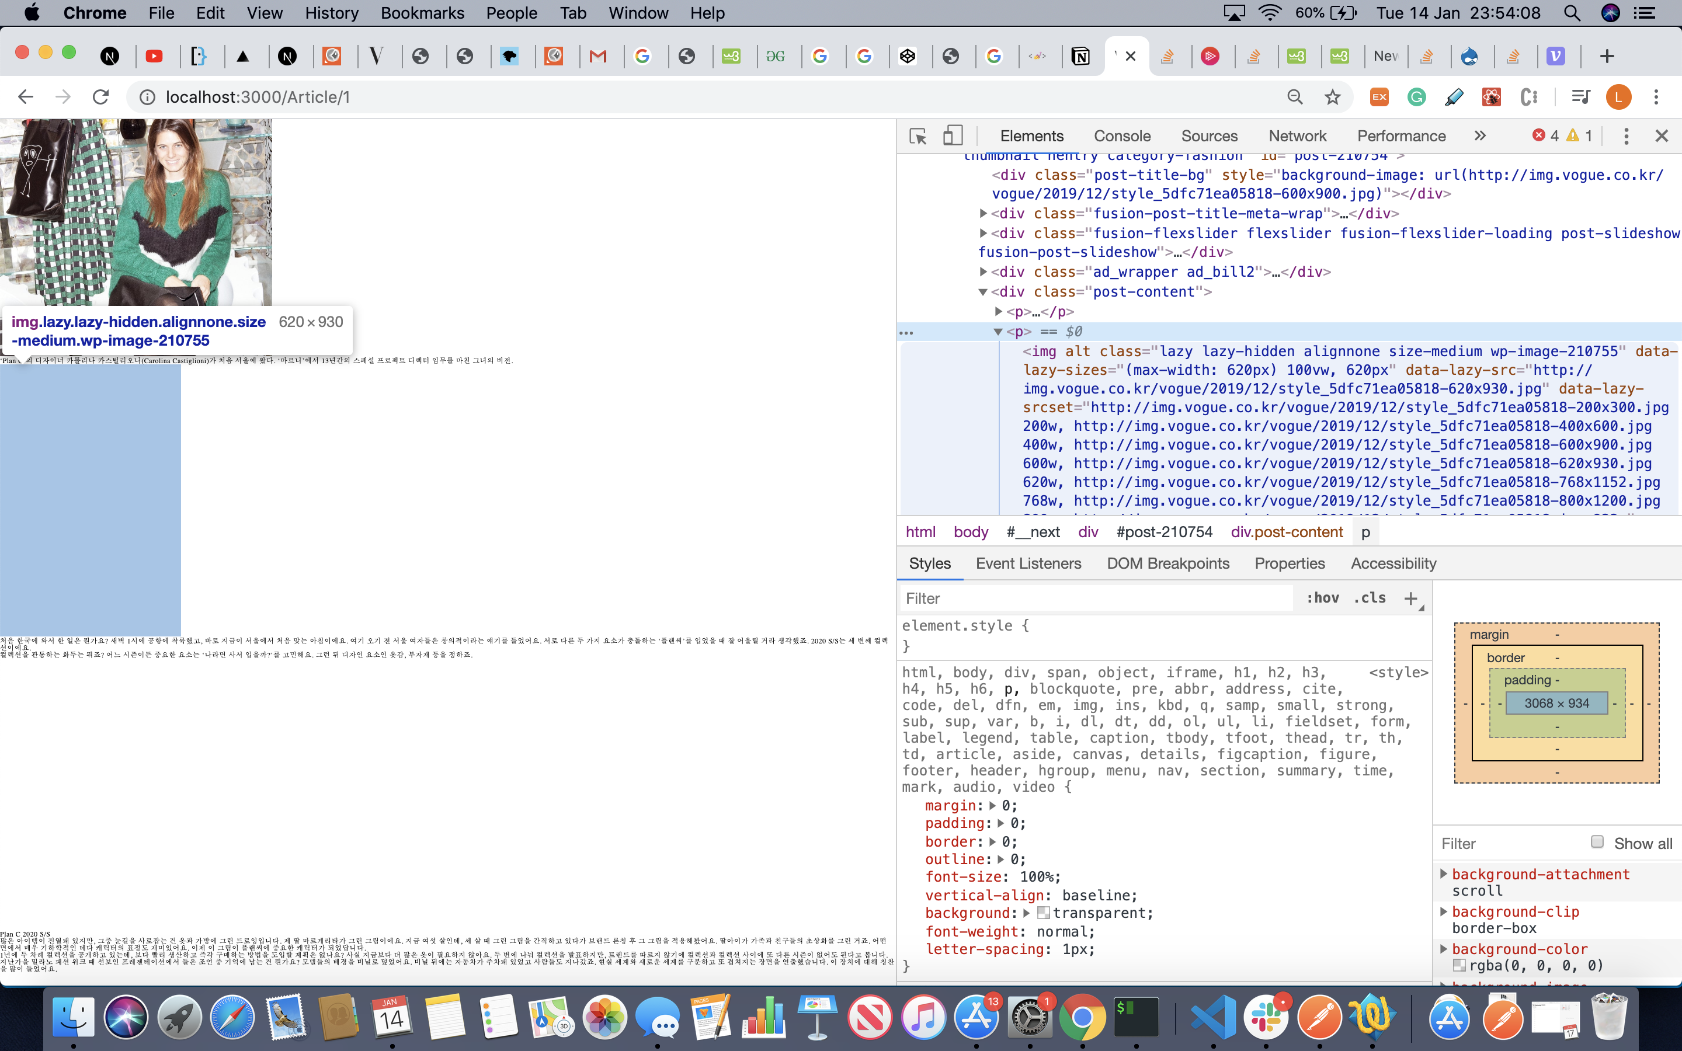Switch to the Performance tab
Viewport: 1682px width, 1051px height.
point(1401,136)
